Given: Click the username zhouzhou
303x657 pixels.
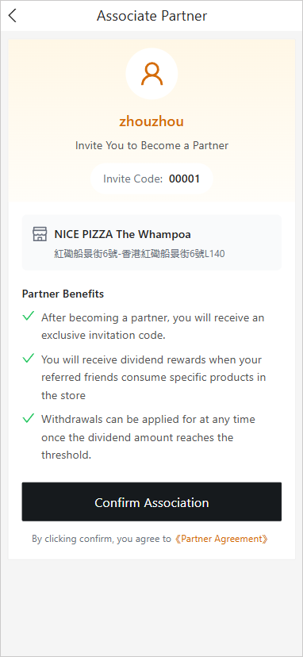Looking at the screenshot, I should [151, 121].
